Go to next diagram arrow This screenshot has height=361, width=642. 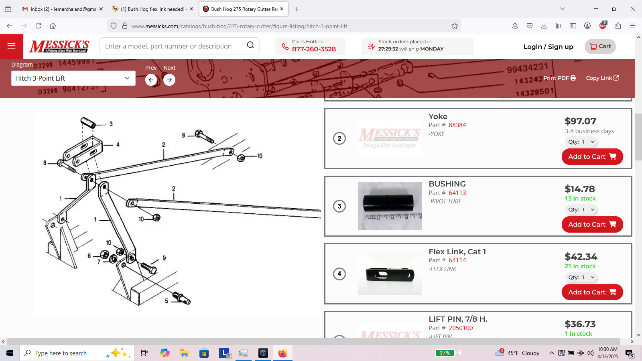tap(169, 80)
